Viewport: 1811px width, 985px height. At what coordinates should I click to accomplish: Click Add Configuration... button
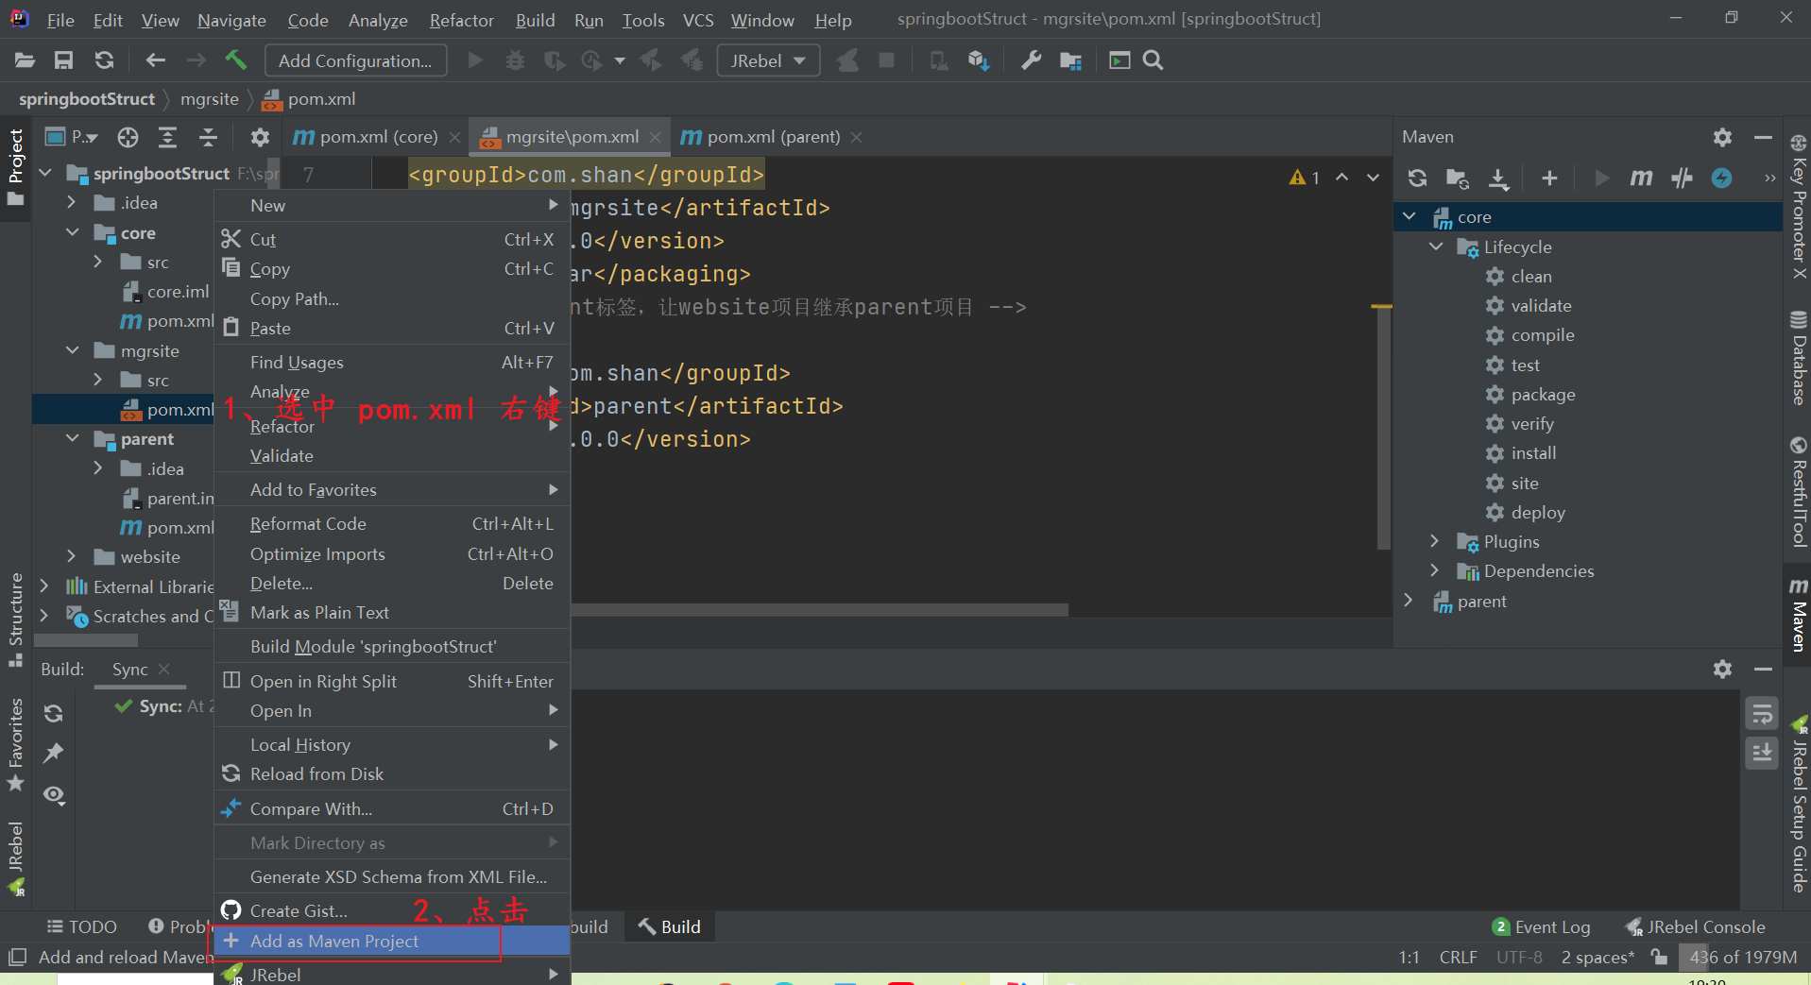(x=355, y=60)
